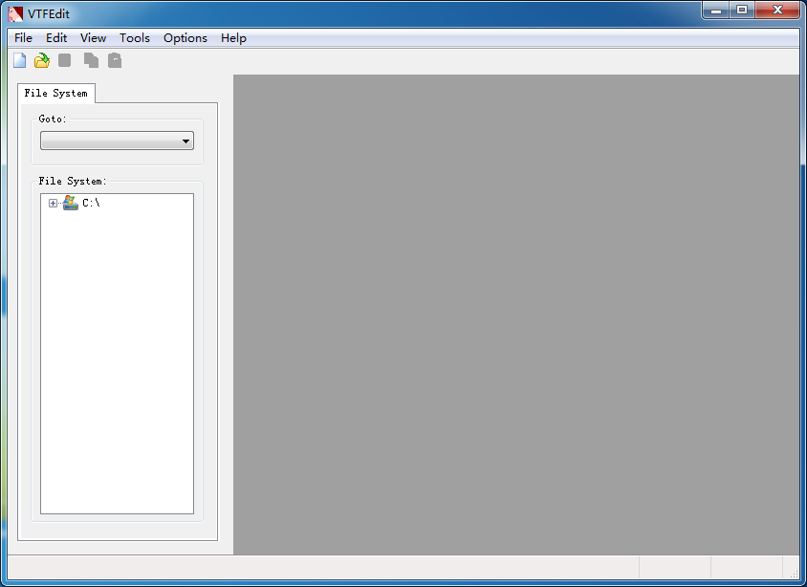Click the Copy toolbar icon
The width and height of the screenshot is (807, 587).
(91, 61)
